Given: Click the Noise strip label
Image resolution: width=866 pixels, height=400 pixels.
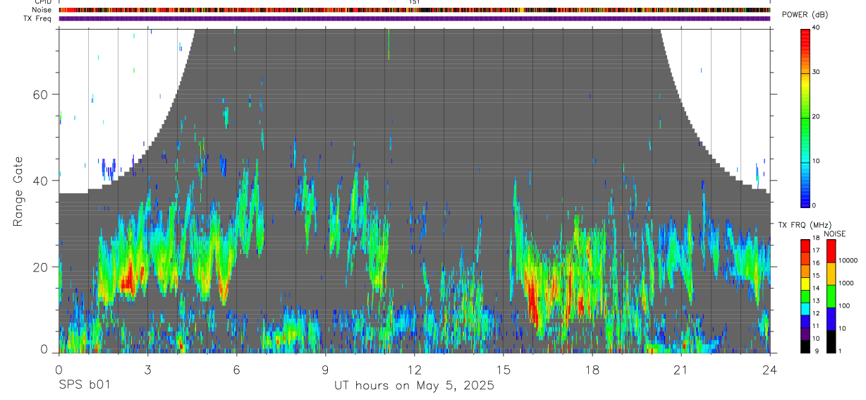Looking at the screenshot, I should pos(41,10).
